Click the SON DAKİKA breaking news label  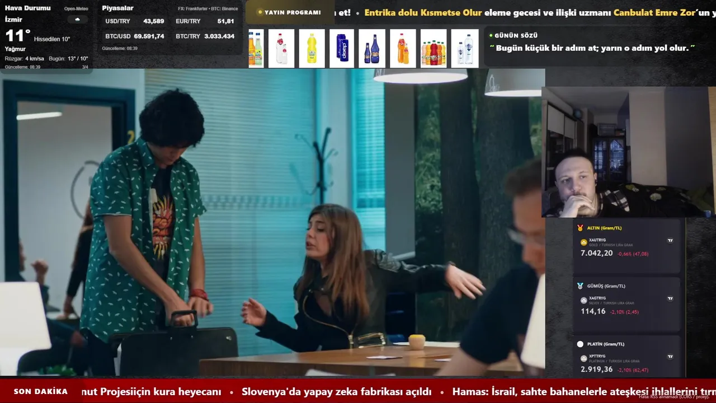[x=41, y=391]
